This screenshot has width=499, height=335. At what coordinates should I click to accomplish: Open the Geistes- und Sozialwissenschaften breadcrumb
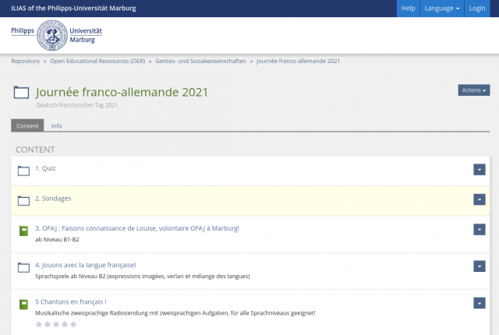(x=200, y=61)
